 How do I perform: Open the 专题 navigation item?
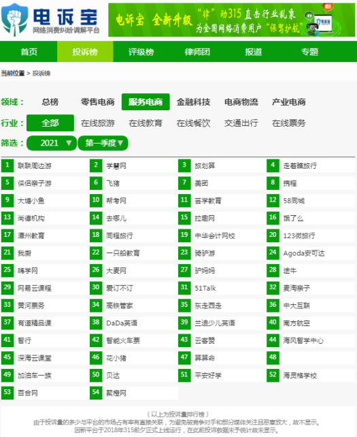(x=309, y=52)
